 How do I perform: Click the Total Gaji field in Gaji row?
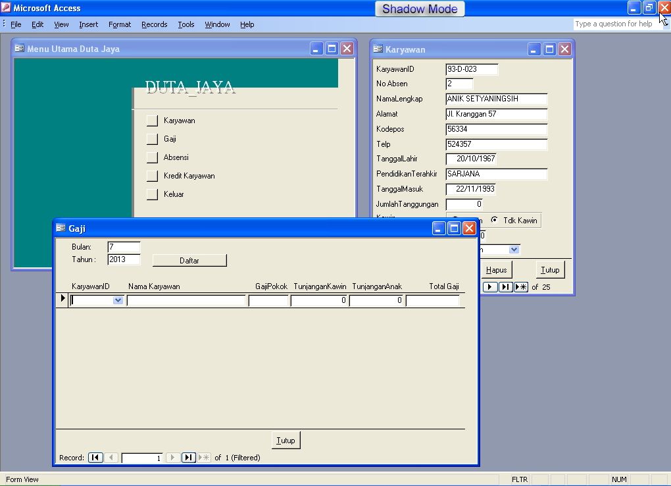point(433,300)
